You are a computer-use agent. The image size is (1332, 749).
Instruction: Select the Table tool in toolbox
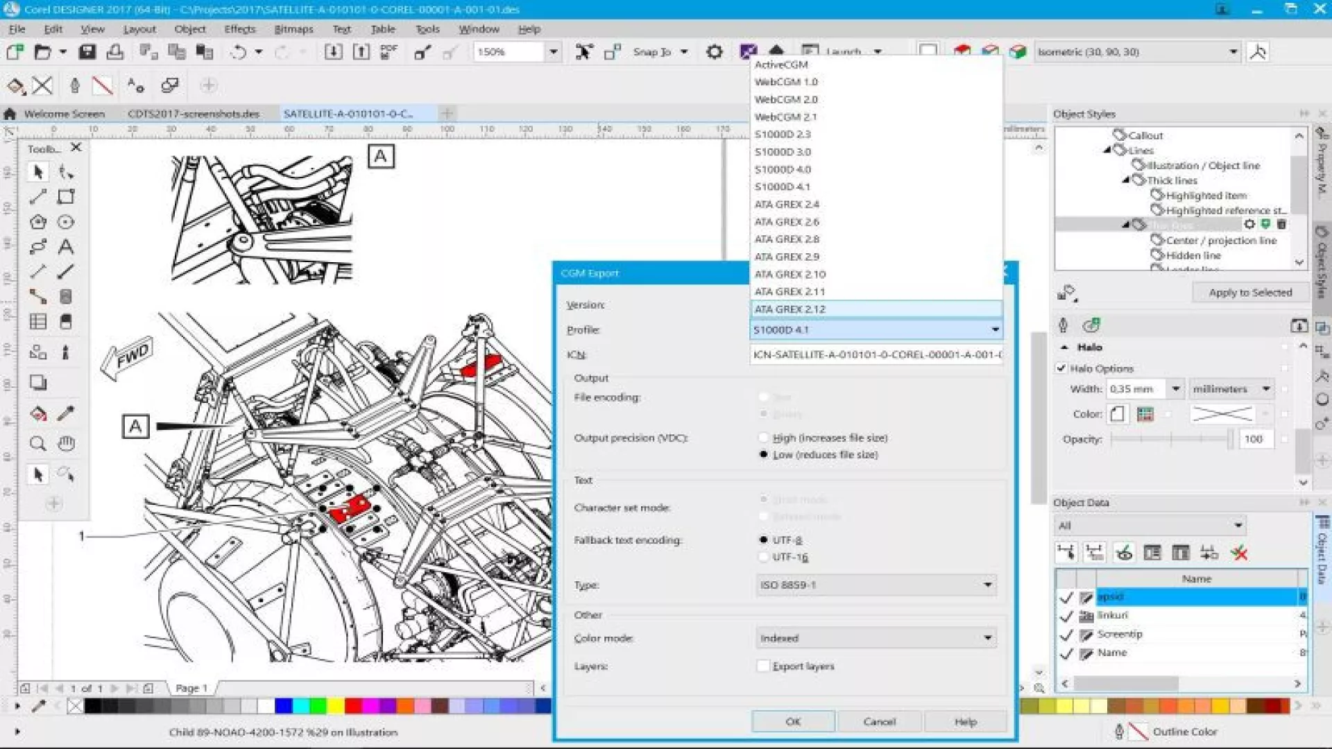point(37,322)
